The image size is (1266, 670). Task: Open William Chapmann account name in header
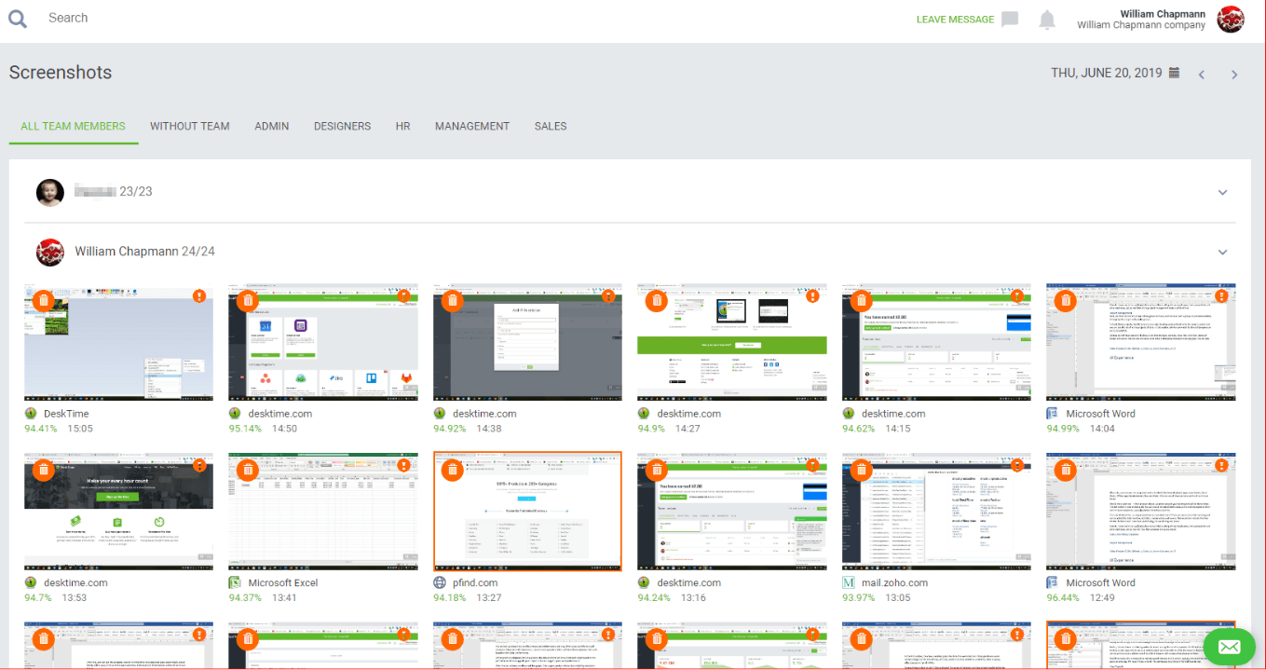[x=1163, y=14]
